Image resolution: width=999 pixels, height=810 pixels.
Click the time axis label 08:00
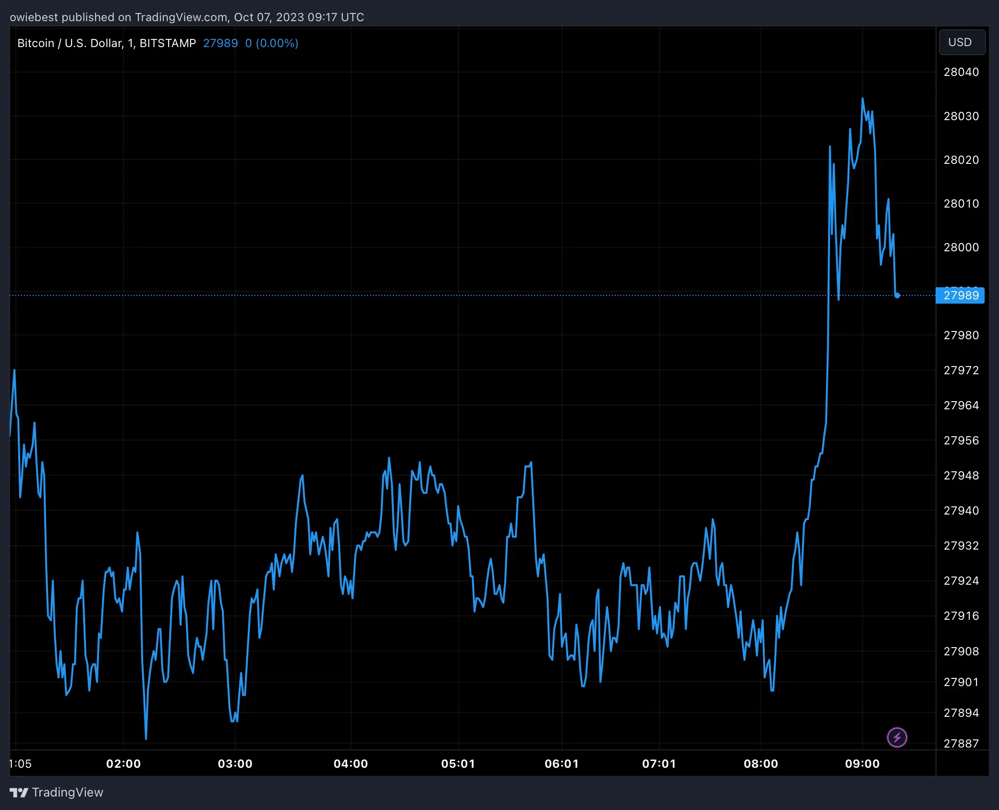click(761, 764)
